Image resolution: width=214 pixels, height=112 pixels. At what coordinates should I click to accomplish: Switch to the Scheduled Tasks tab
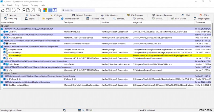click(x=96, y=19)
